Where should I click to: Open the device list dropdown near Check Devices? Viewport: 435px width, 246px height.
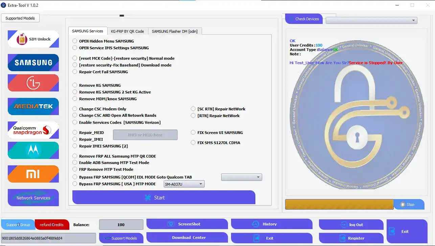371,20
